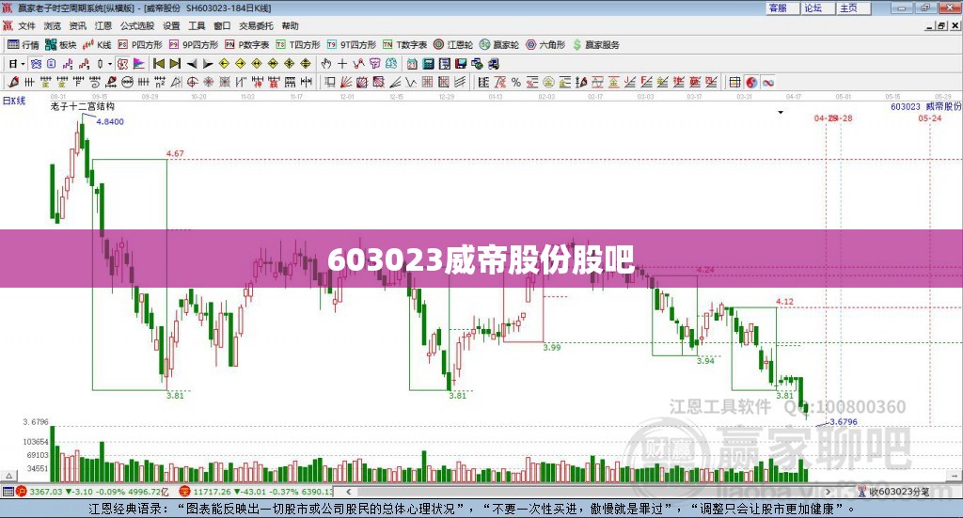The height and width of the screenshot is (518, 963).
Task: Open the 赢家轮 wheel tool
Action: point(499,44)
